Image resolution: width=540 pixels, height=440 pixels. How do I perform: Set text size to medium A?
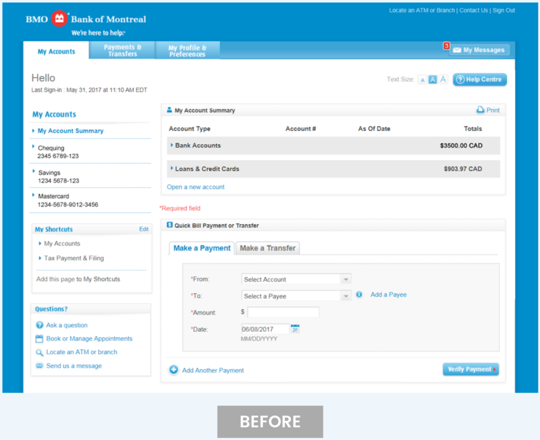pos(433,80)
